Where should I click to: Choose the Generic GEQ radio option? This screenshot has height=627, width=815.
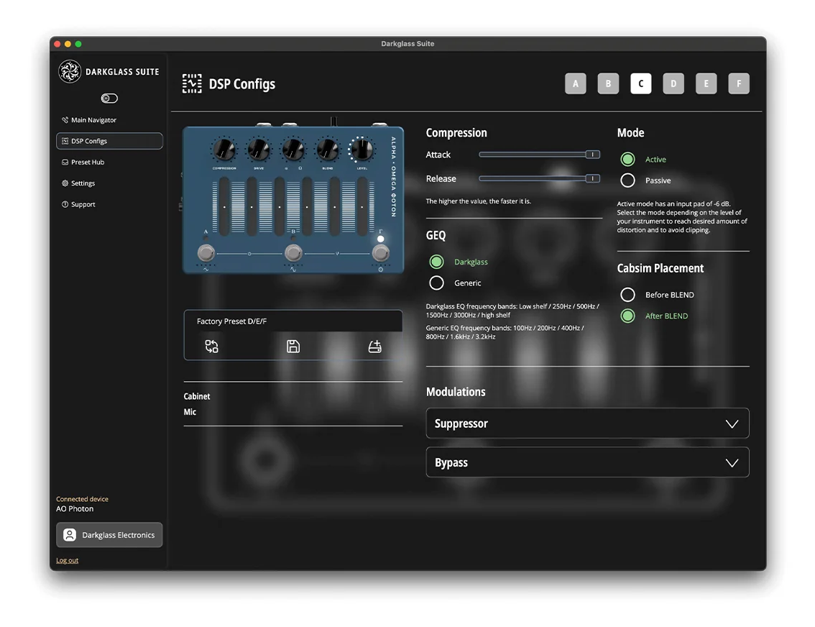pos(437,283)
